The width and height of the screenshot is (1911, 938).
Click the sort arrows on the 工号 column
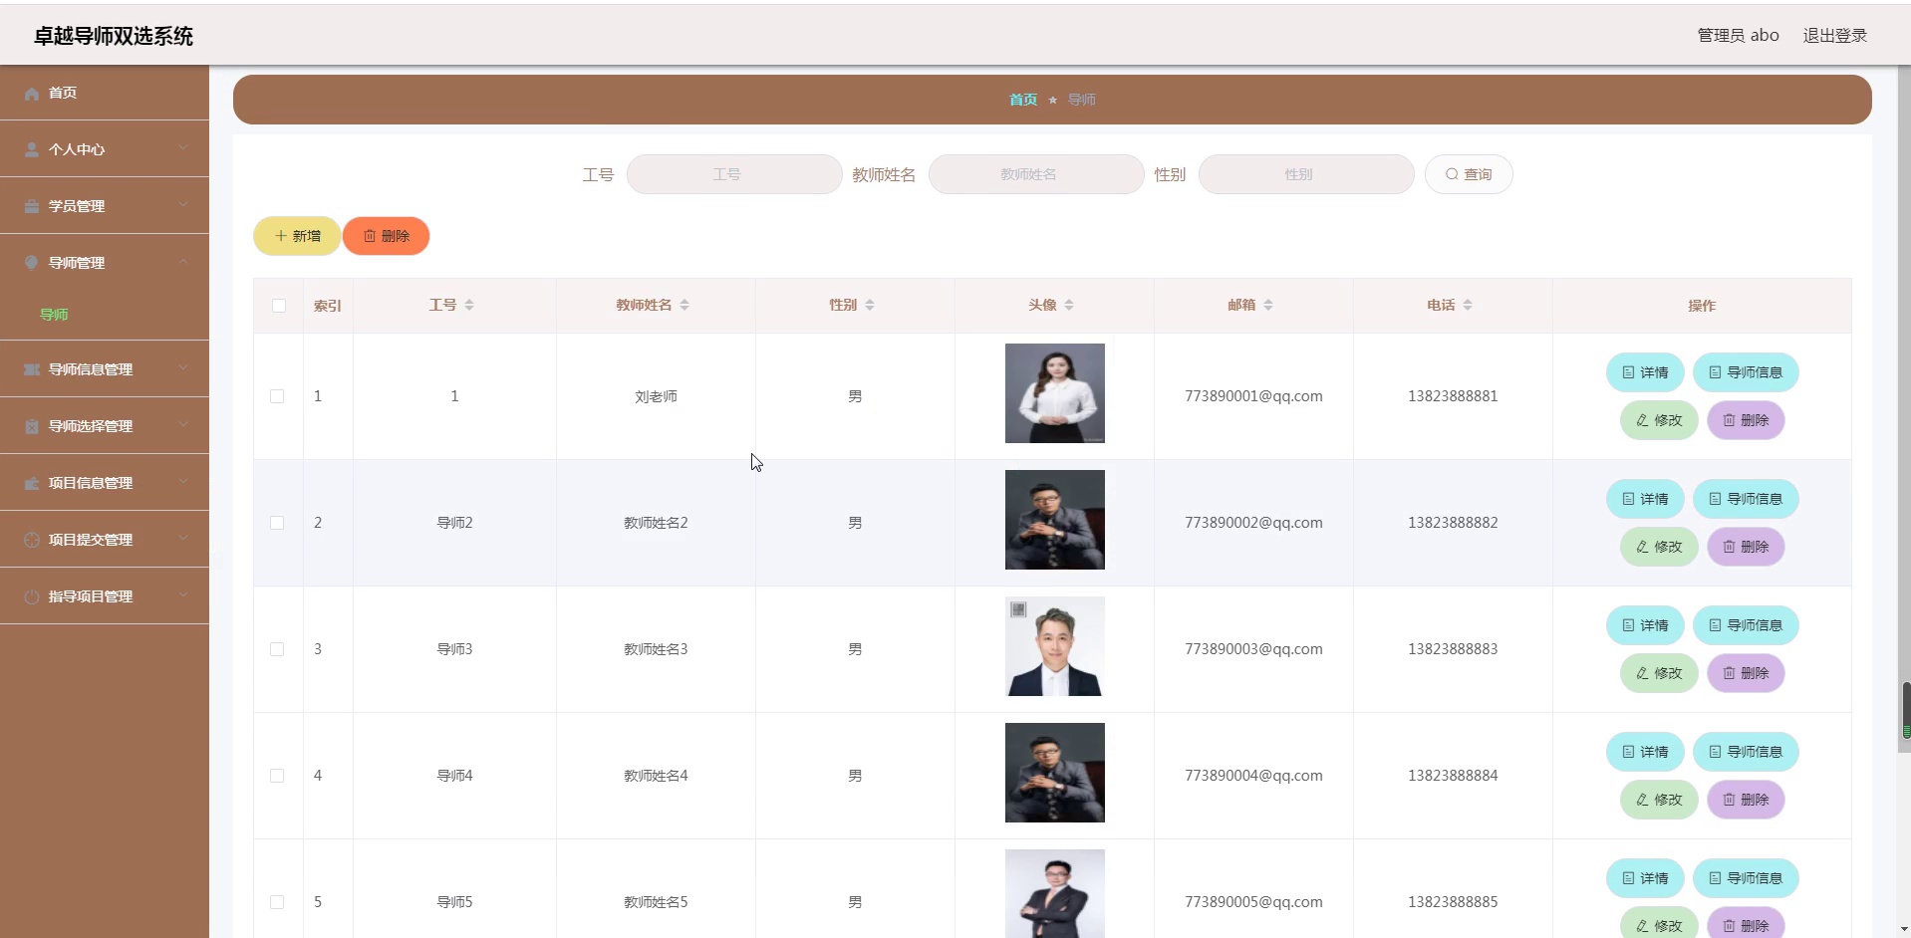point(469,305)
